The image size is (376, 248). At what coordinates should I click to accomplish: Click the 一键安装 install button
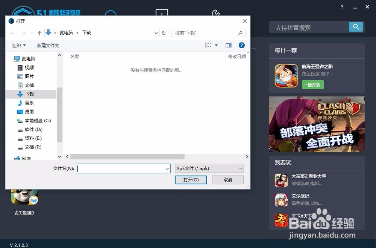312,84
